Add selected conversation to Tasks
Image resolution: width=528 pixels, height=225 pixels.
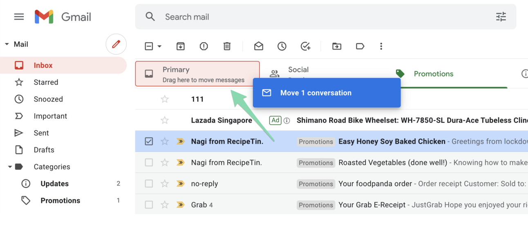coord(305,46)
